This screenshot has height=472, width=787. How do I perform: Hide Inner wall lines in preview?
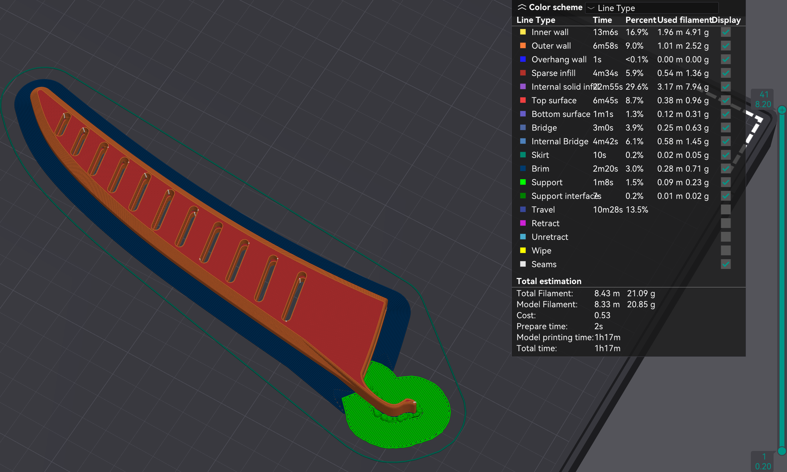coord(725,32)
